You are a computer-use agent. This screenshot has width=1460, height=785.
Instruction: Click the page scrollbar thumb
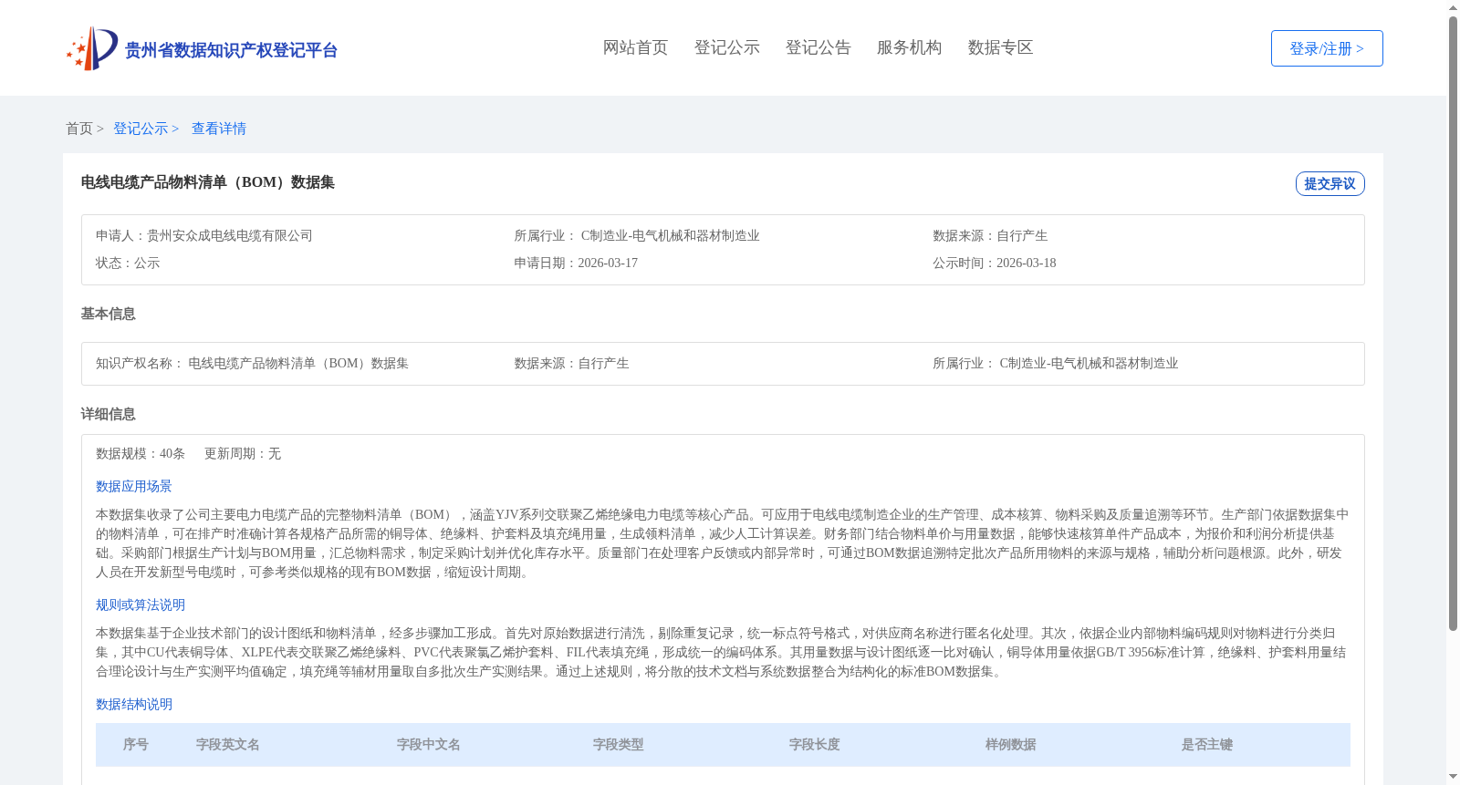click(1453, 324)
